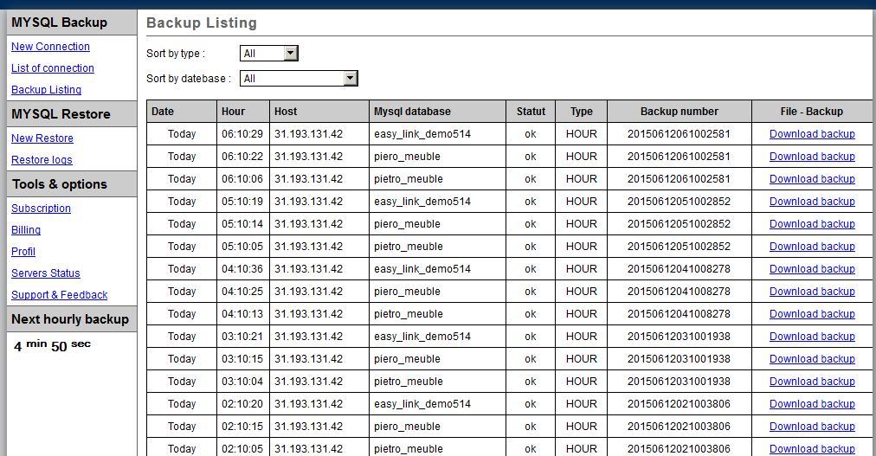The width and height of the screenshot is (876, 456).
Task: Expand the Sort by type dropdown
Action: [268, 54]
